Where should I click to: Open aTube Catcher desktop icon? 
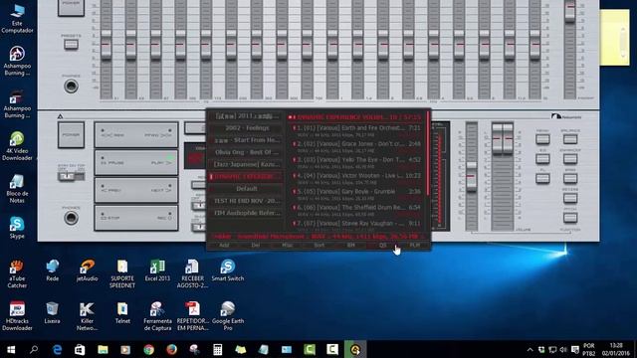click(x=17, y=274)
